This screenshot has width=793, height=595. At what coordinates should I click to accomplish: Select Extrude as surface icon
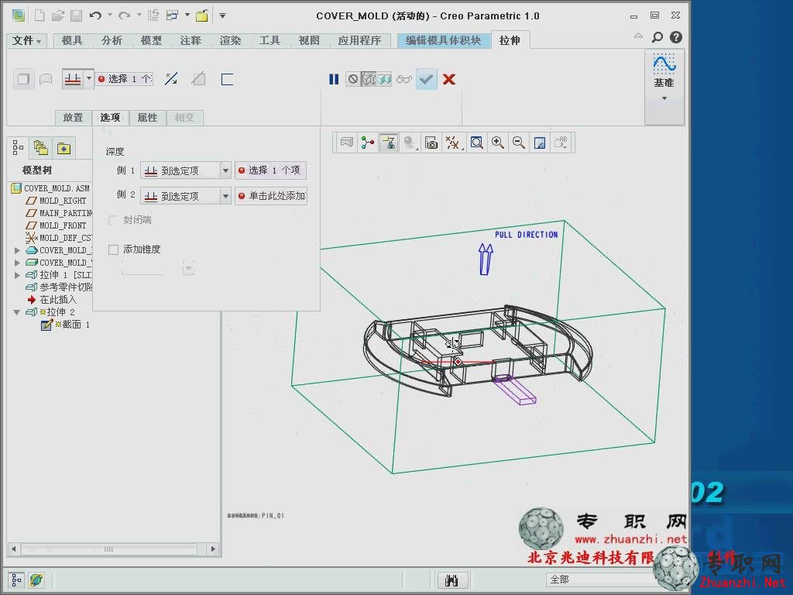(46, 79)
